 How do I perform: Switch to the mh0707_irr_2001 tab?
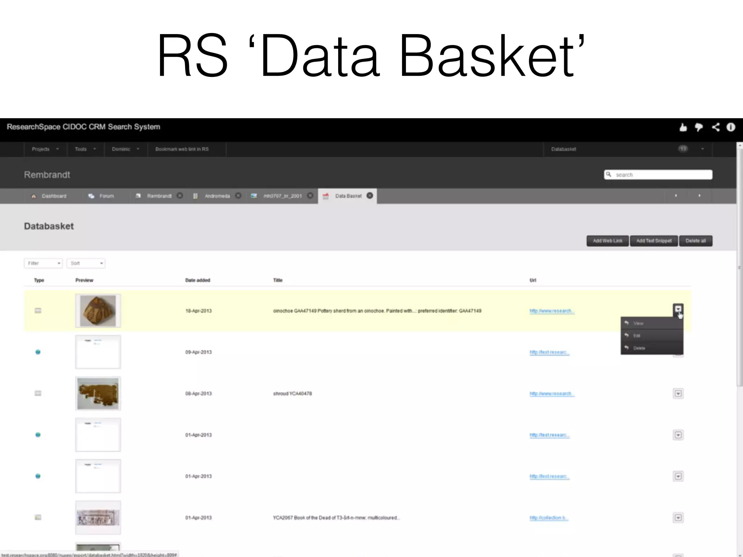click(282, 196)
